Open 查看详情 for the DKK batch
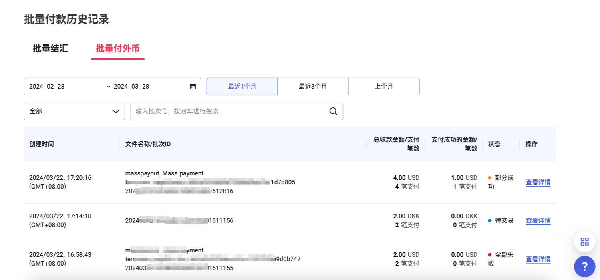The width and height of the screenshot is (600, 280). [x=538, y=220]
